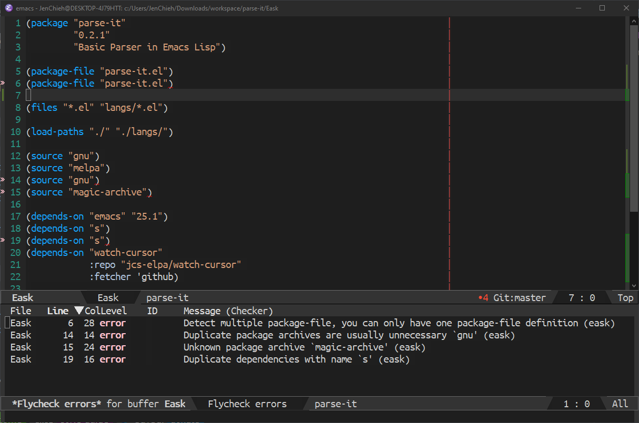639x423 pixels.
Task: Click the flycheck error count •4
Action: (483, 298)
